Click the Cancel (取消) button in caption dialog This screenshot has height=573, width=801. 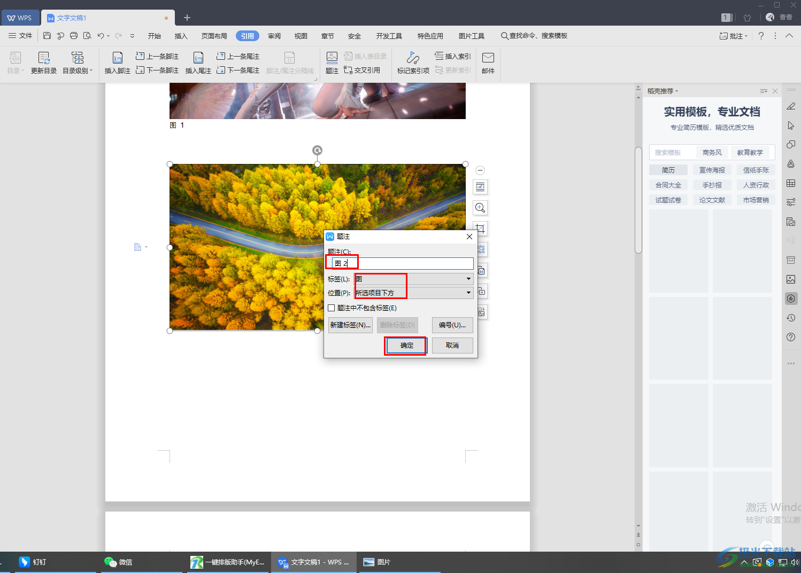point(452,346)
